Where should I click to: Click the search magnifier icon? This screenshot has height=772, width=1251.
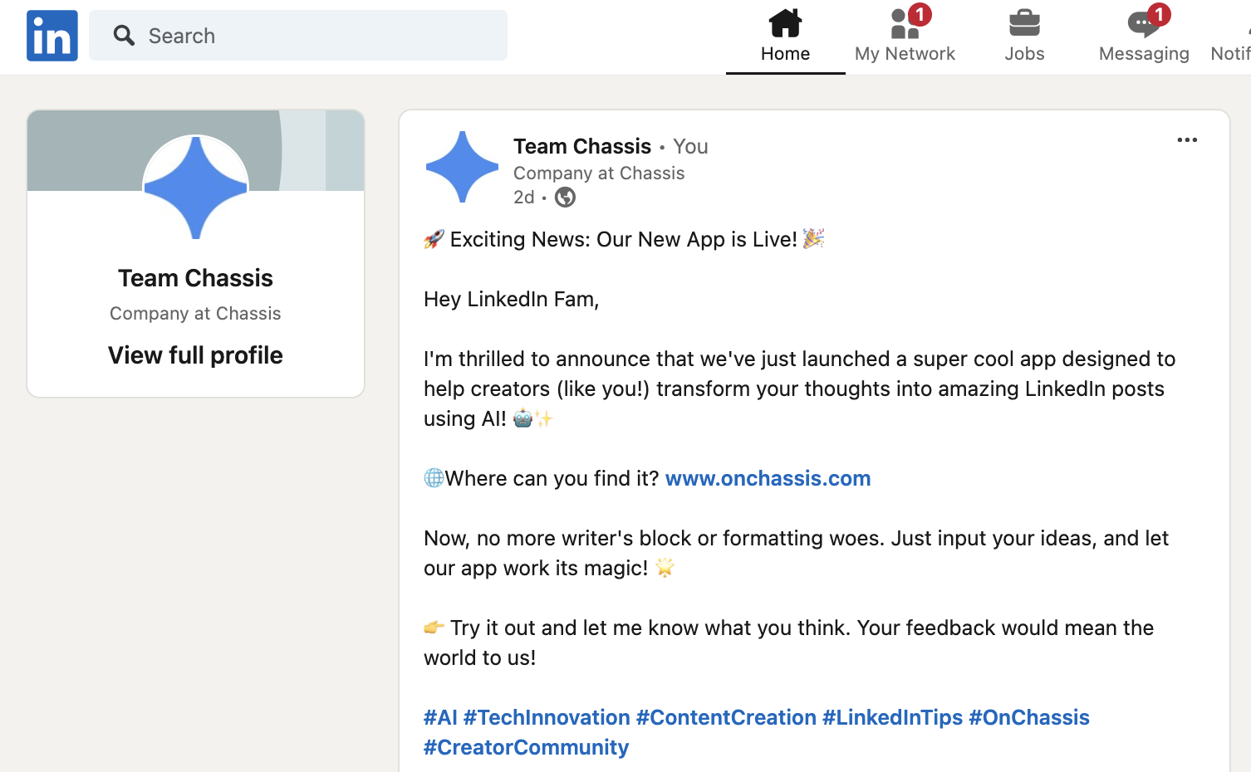(x=125, y=36)
